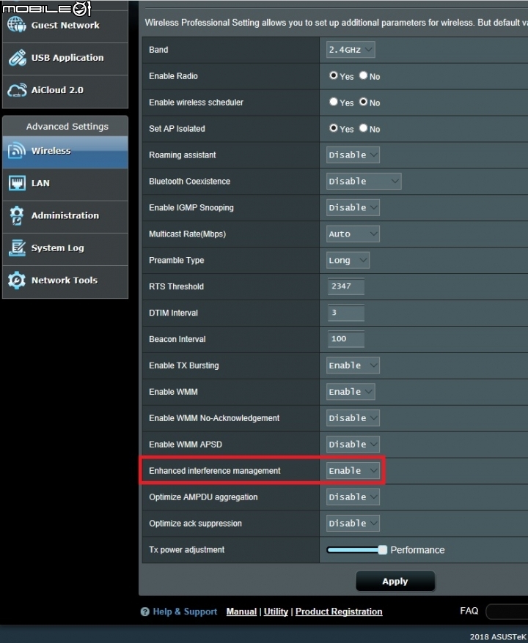Image resolution: width=528 pixels, height=643 pixels.
Task: Open the Band 2.4GHz dropdown
Action: click(x=351, y=50)
